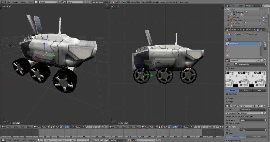The width and height of the screenshot is (270, 142).
Task: Click the Blender logo in info header
Action: click(113, 2)
